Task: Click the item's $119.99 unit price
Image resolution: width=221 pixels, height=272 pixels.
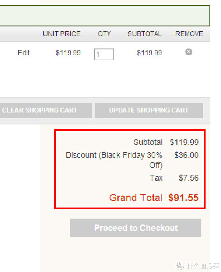Action: [x=68, y=53]
